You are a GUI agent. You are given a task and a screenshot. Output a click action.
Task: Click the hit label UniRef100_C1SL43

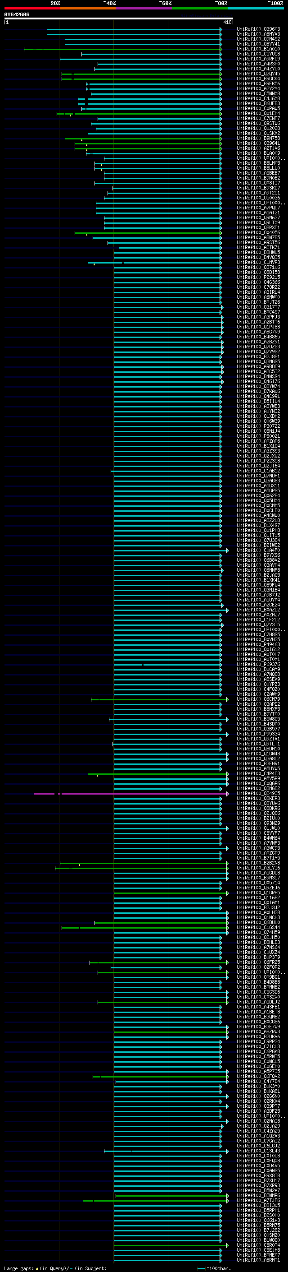pos(258,1151)
